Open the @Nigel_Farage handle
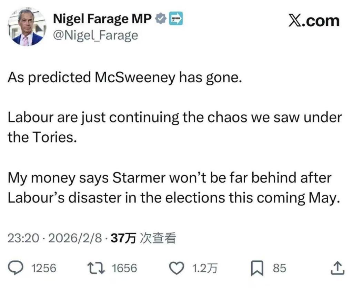The height and width of the screenshot is (292, 353). click(96, 34)
